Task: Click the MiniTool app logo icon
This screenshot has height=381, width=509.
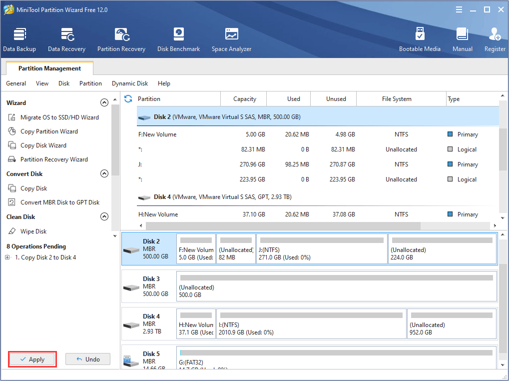Action: tap(9, 9)
